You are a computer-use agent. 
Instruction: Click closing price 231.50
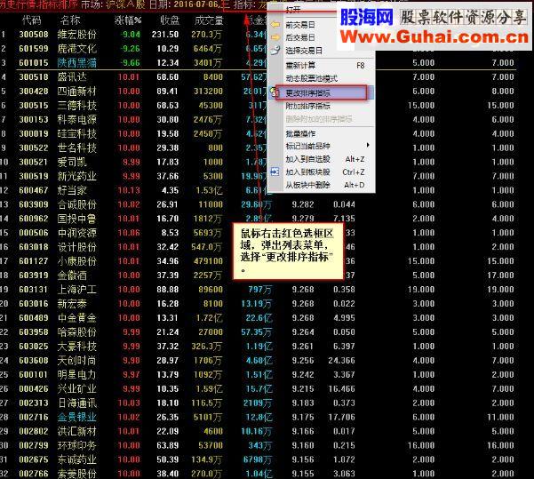(165, 35)
